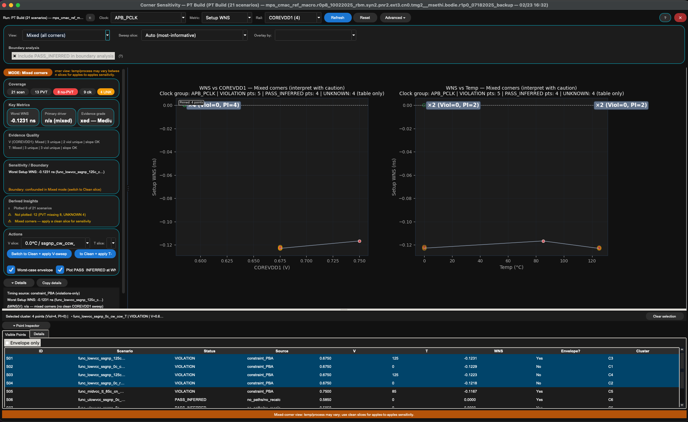Click Switch to Clean + apply V-sweep

[x=39, y=254]
